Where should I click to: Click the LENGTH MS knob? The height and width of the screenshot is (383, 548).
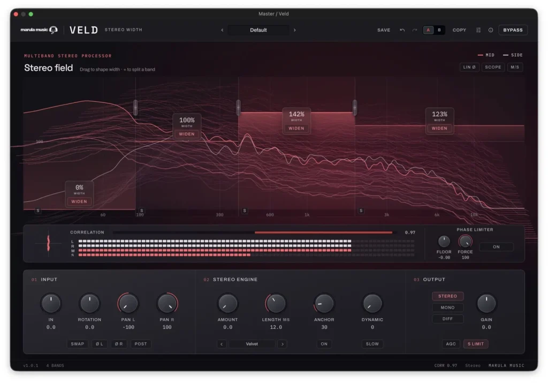coord(276,303)
